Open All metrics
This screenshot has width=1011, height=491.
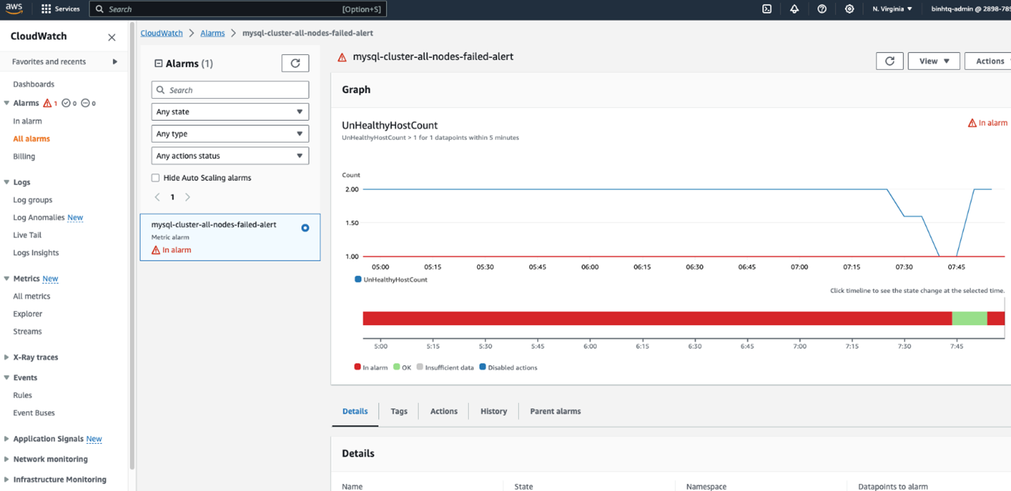[32, 297]
